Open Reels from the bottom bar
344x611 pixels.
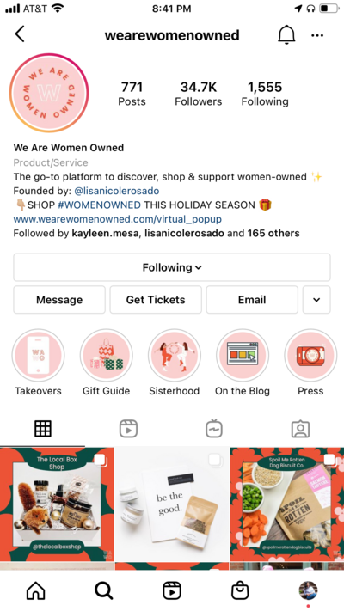[x=172, y=590]
